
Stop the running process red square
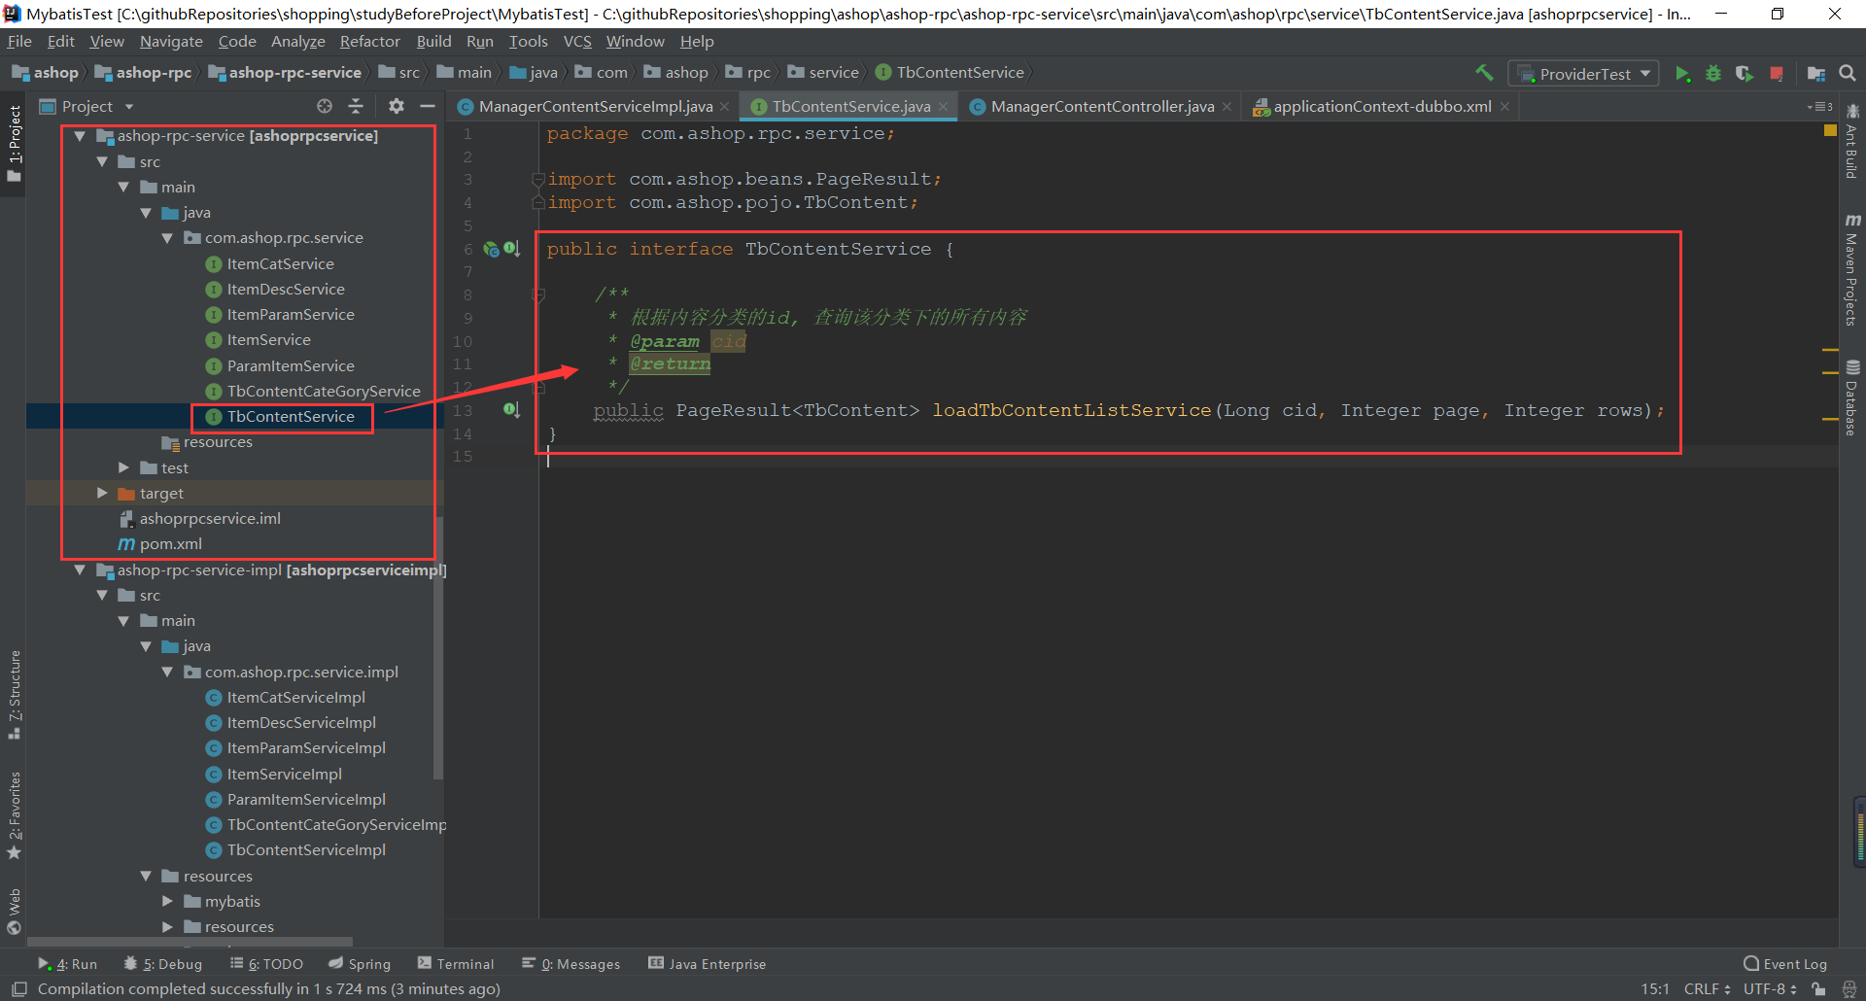tap(1777, 74)
